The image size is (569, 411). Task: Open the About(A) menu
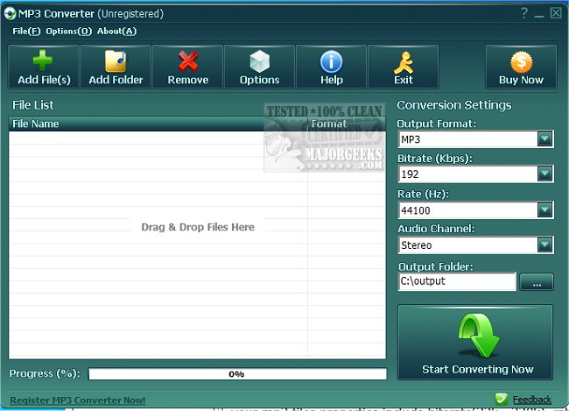point(116,32)
